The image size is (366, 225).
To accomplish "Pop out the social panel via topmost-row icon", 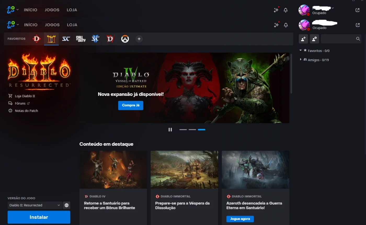I will (358, 10).
